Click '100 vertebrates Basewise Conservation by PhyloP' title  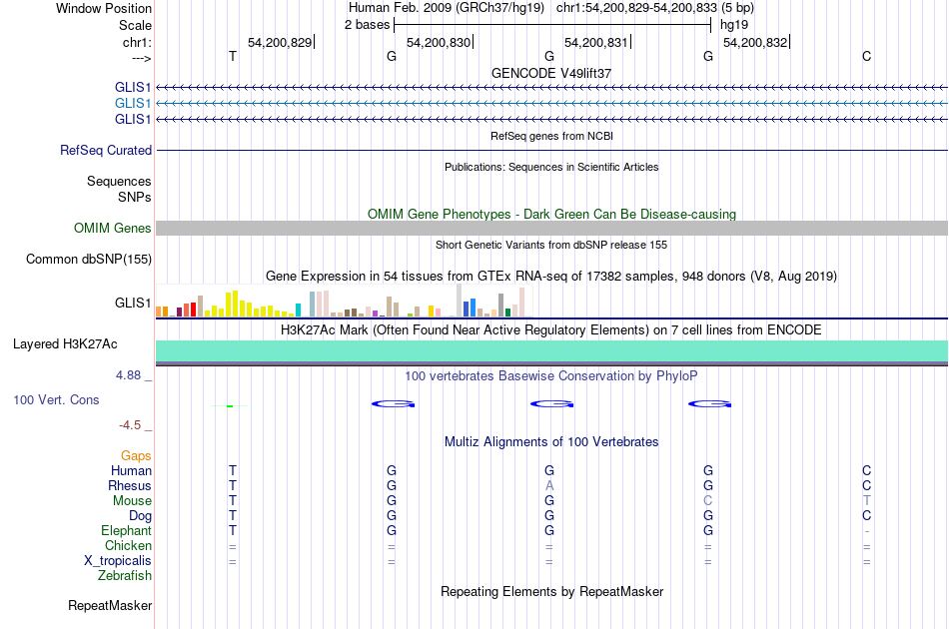[x=551, y=376]
